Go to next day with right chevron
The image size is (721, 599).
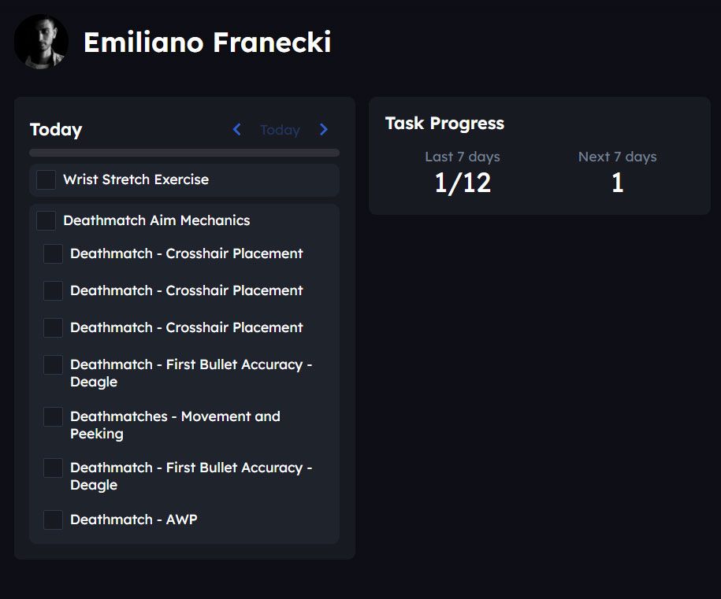(x=324, y=130)
